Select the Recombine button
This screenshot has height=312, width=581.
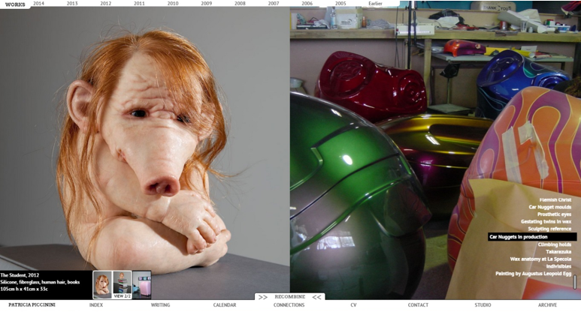(290, 296)
